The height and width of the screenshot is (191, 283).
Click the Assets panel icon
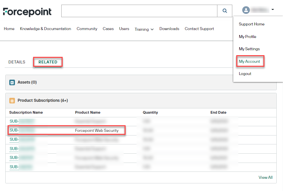(x=13, y=82)
